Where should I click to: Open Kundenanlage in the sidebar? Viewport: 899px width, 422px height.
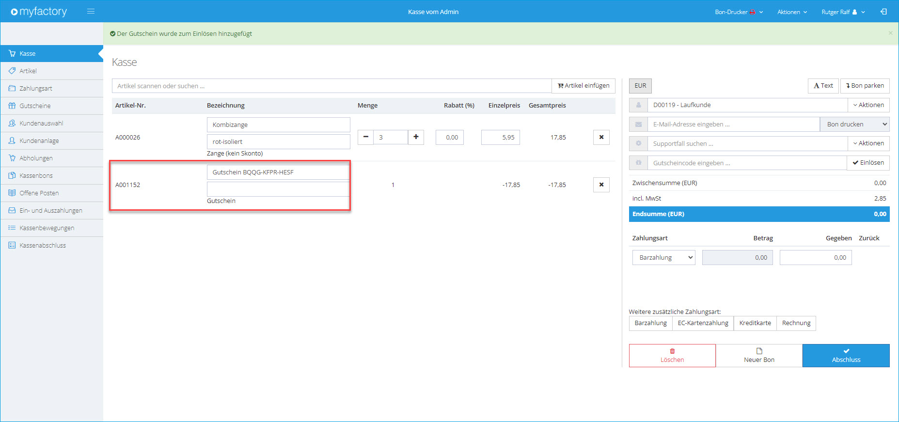[51, 141]
